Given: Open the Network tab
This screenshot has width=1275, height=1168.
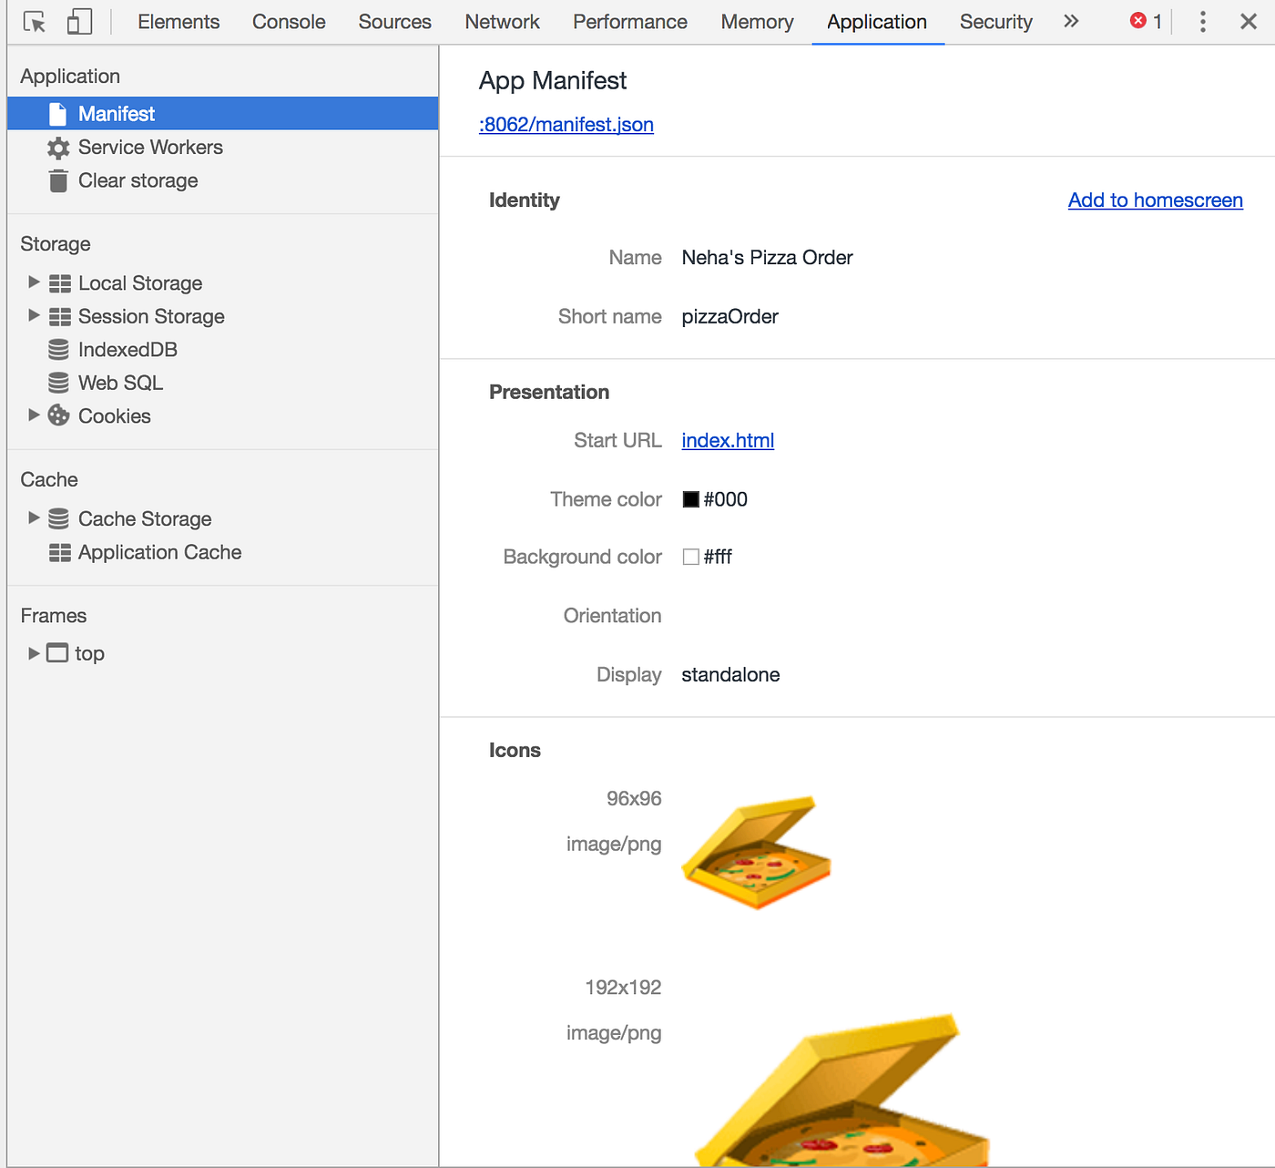Looking at the screenshot, I should pyautogui.click(x=502, y=22).
